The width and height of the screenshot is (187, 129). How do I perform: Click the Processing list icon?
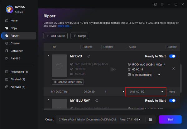coord(7,72)
